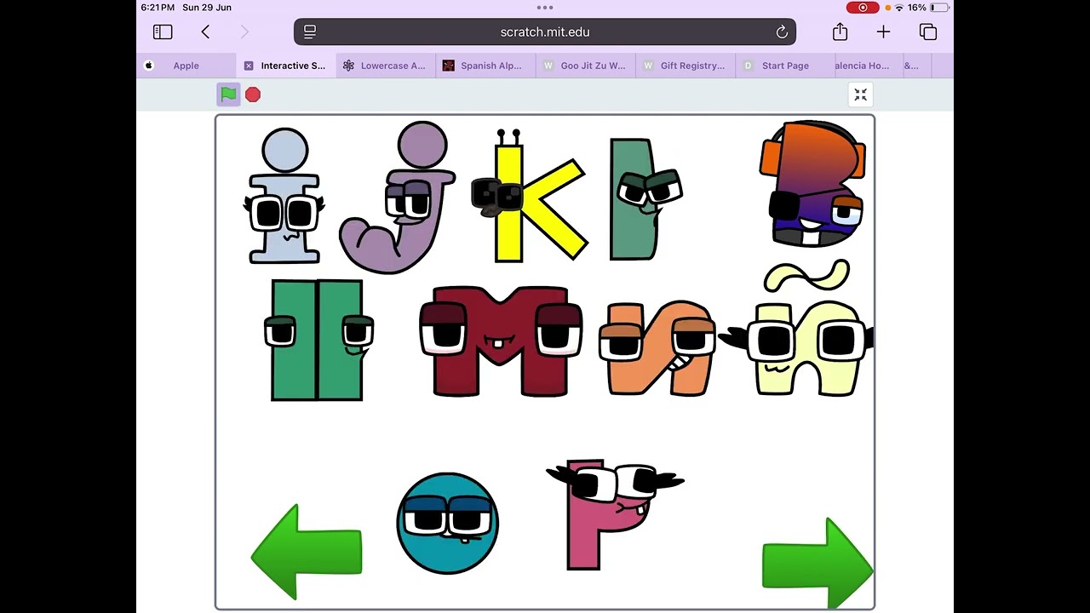This screenshot has width=1090, height=613.
Task: Switch to the Start Page tab
Action: click(x=785, y=66)
